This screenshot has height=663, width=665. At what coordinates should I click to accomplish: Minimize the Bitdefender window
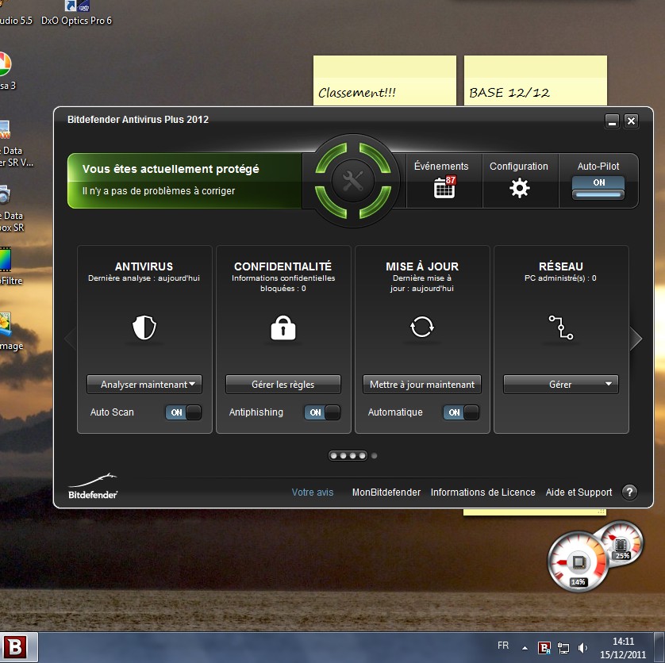(612, 121)
